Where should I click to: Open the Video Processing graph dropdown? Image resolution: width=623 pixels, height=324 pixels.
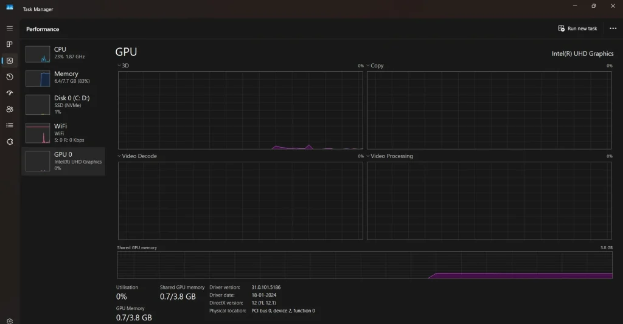pos(390,156)
